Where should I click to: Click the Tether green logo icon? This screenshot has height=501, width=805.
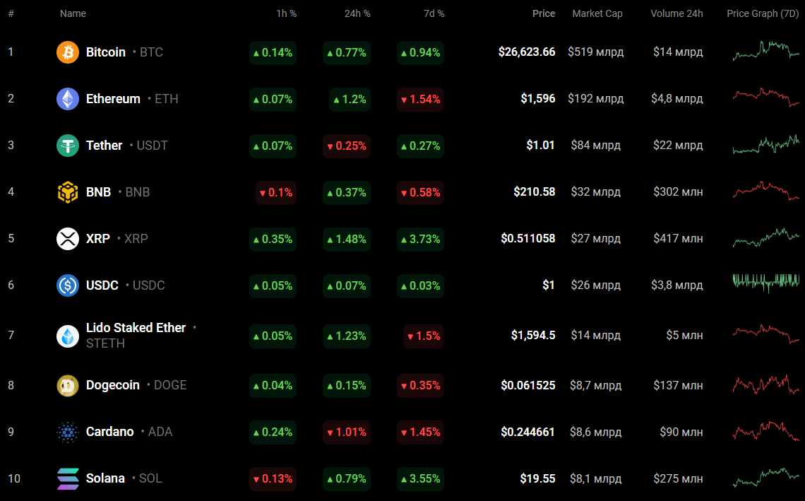tap(67, 146)
